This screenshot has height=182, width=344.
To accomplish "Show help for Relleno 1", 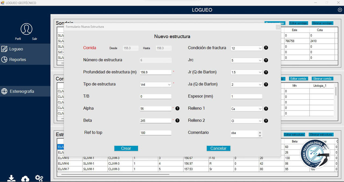I will pos(266,109).
